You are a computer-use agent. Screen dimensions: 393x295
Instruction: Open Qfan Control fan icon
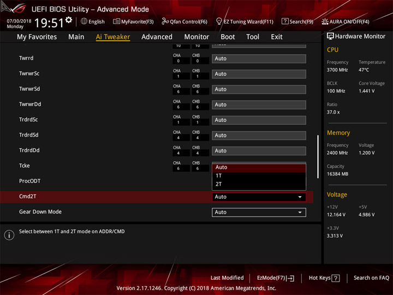point(165,21)
